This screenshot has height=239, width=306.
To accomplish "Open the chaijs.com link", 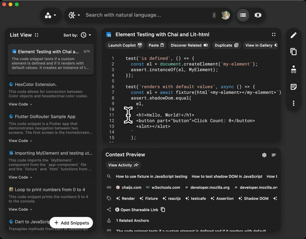I will coord(129,187).
